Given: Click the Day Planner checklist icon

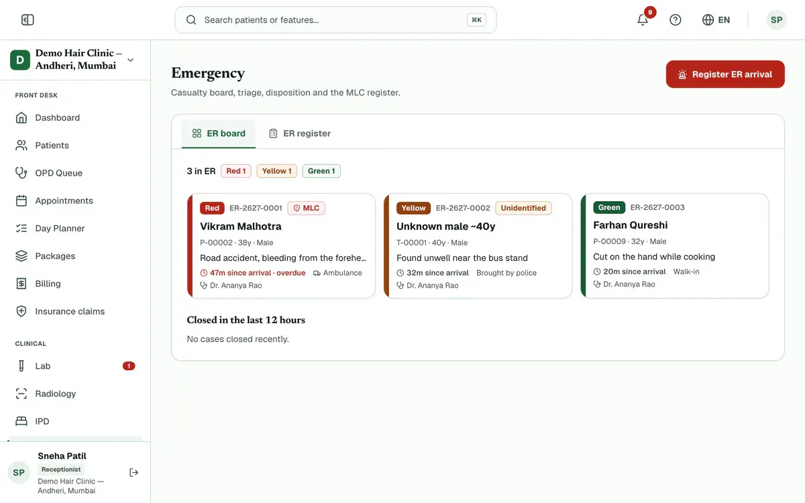Looking at the screenshot, I should click(x=21, y=229).
